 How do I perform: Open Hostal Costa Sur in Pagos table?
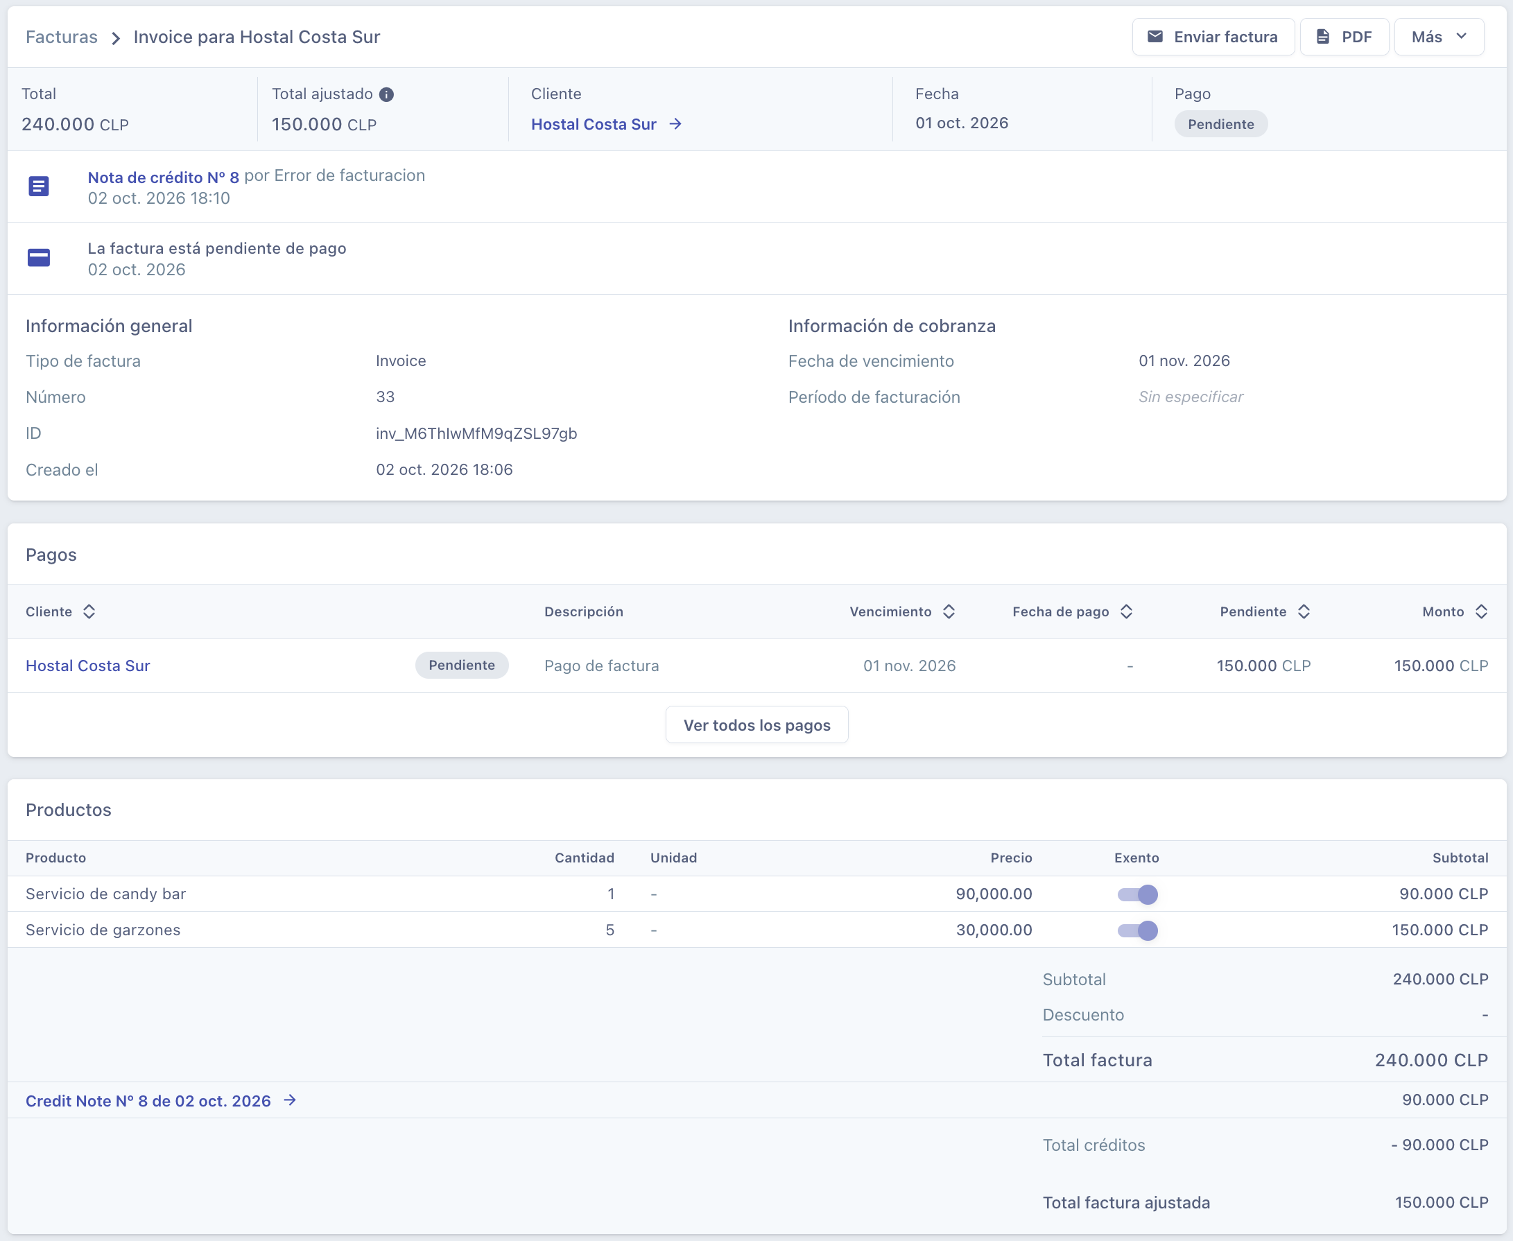click(88, 666)
